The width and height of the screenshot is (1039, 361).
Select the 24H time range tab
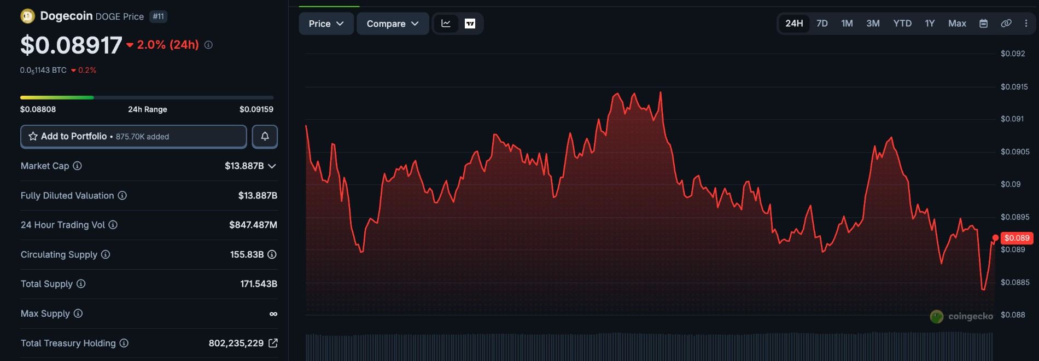click(794, 24)
